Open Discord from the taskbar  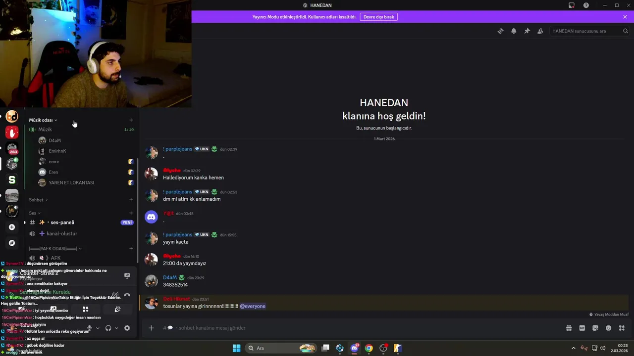(354, 348)
